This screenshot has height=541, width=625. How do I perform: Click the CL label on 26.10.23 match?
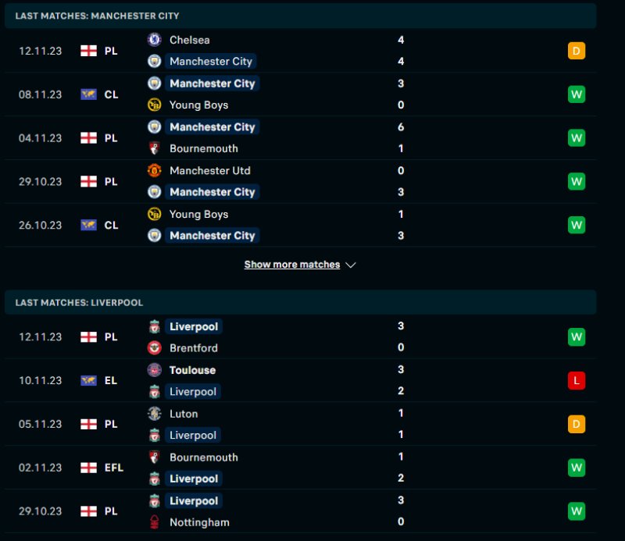pos(111,225)
